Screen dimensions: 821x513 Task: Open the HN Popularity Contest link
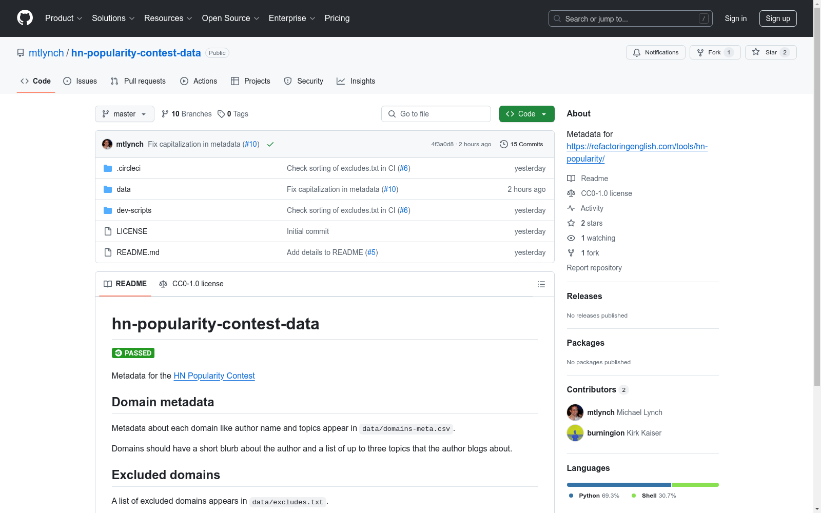click(214, 376)
